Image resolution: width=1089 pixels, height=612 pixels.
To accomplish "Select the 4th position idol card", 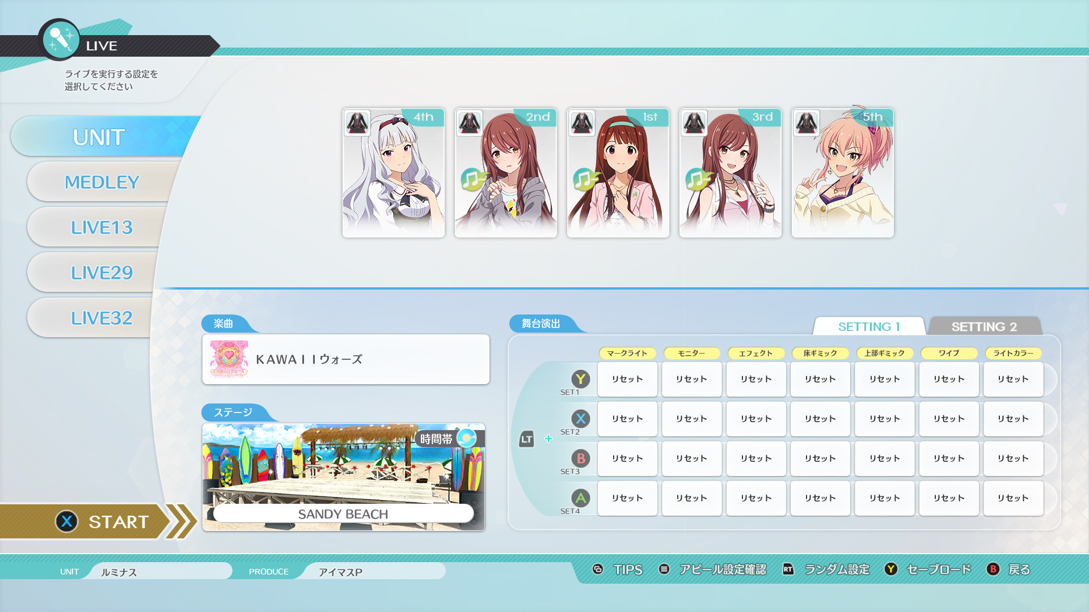I will tap(394, 173).
